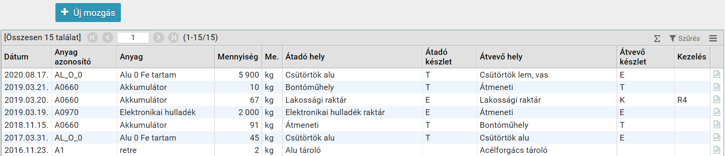Sort by the Dátum column header
The height and width of the screenshot is (156, 725).
pyautogui.click(x=16, y=57)
